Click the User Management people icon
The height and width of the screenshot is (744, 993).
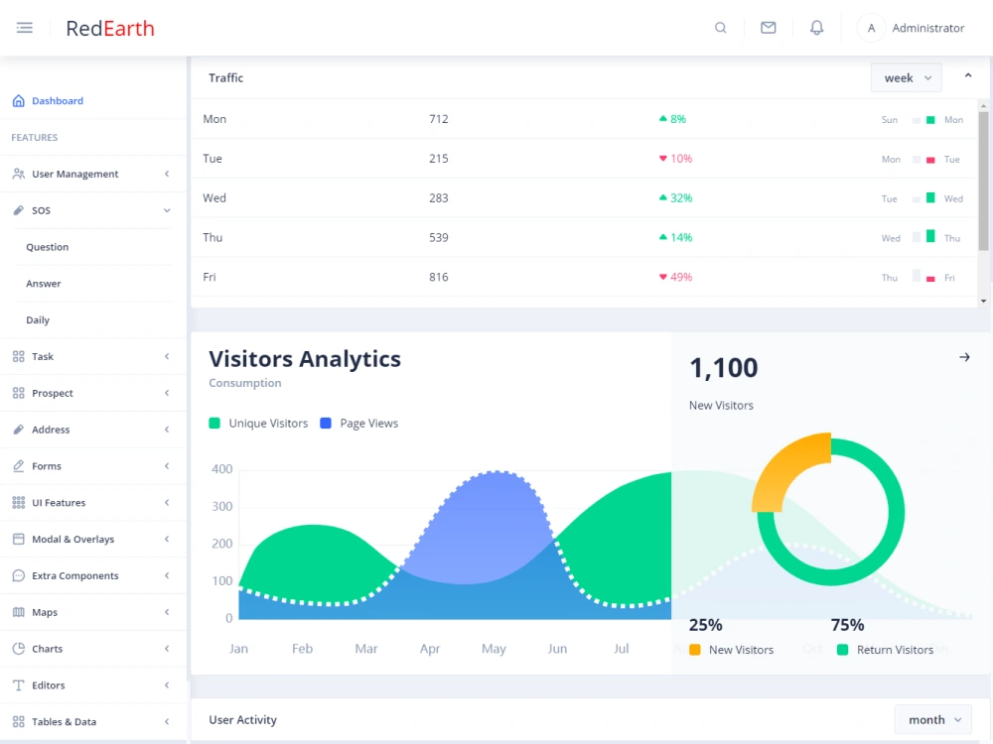[18, 174]
